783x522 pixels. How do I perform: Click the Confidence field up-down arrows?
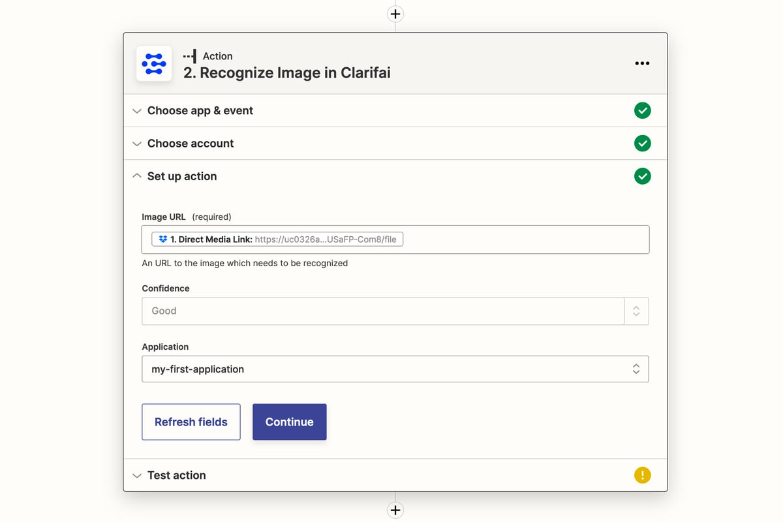tap(636, 311)
